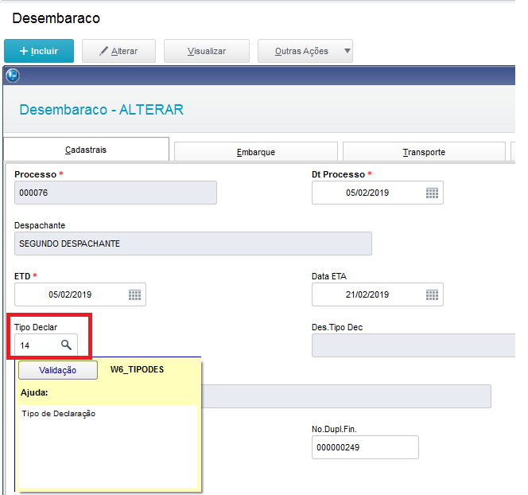Switch to the Transporte tab
Viewport: 528px width, 495px height.
[424, 152]
